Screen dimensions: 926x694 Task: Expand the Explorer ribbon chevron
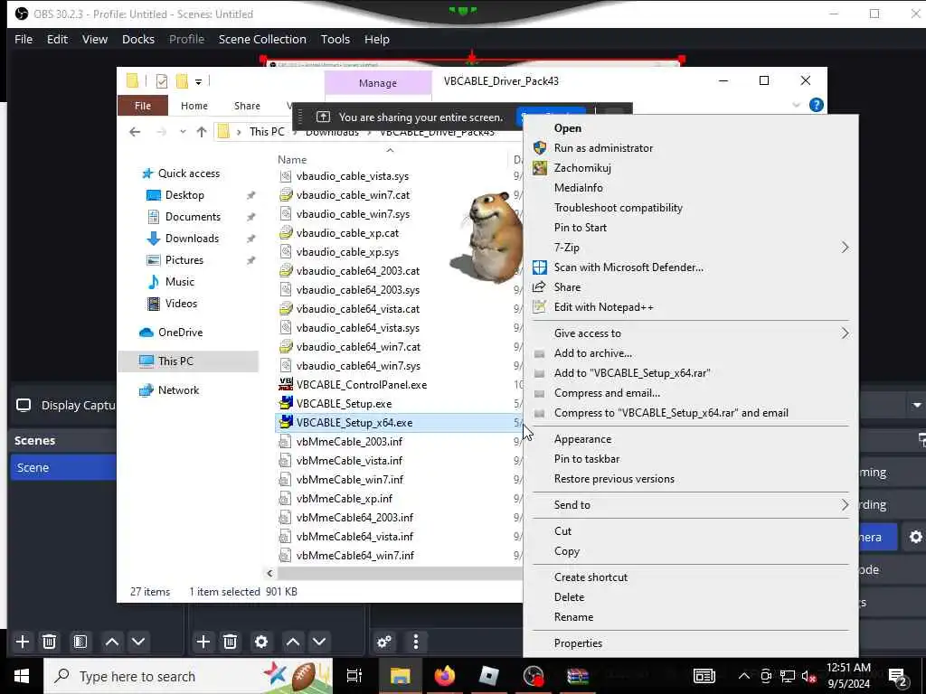pos(796,105)
